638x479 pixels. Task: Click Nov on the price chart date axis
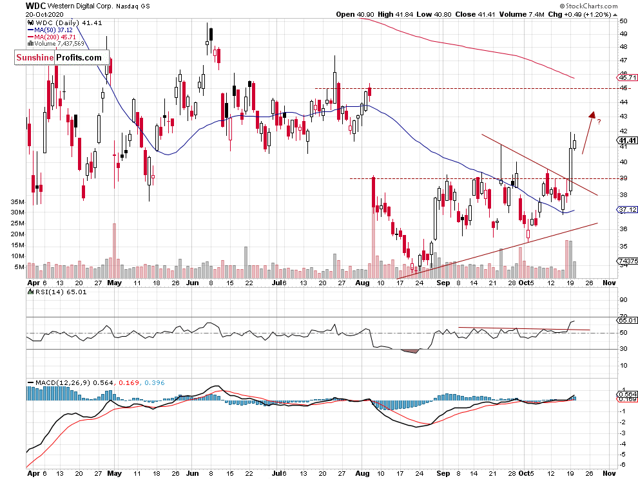coord(609,283)
